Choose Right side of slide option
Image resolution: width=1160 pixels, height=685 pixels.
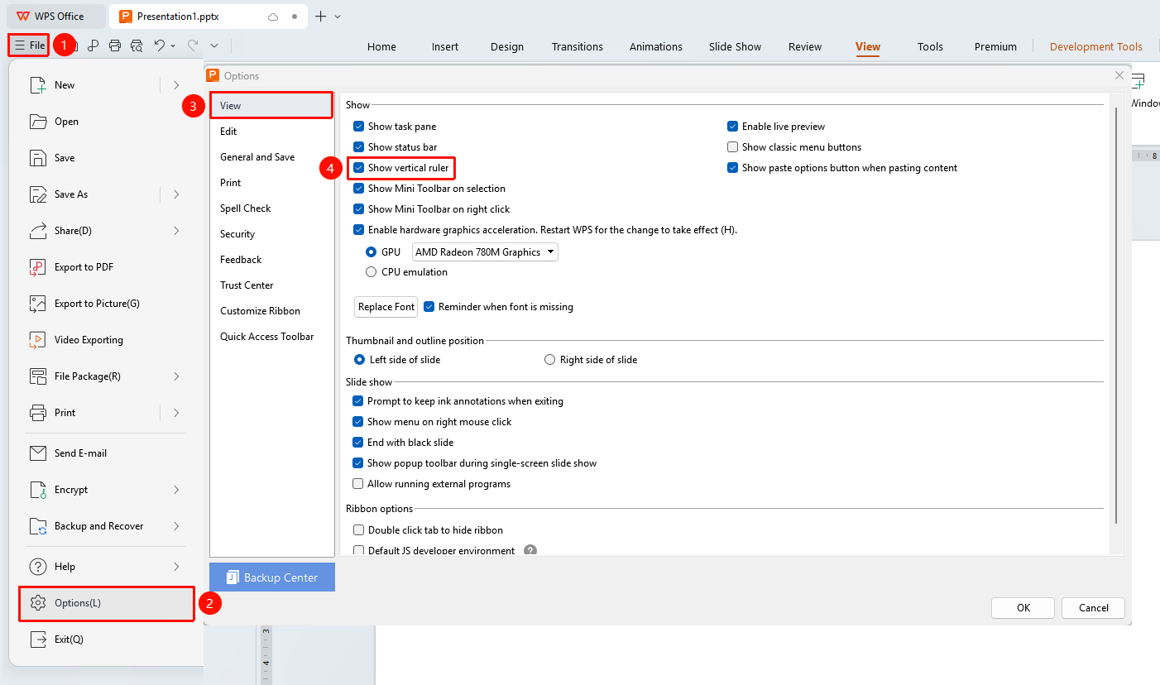[x=549, y=360]
